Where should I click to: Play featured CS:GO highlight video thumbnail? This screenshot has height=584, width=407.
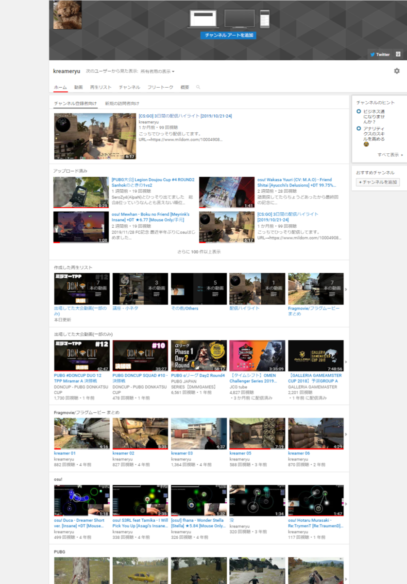pyautogui.click(x=95, y=136)
